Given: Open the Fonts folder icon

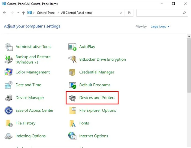Looking at the screenshot, I should click(x=72, y=123).
